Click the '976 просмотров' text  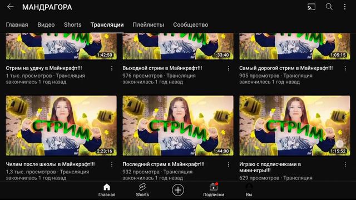click(142, 76)
